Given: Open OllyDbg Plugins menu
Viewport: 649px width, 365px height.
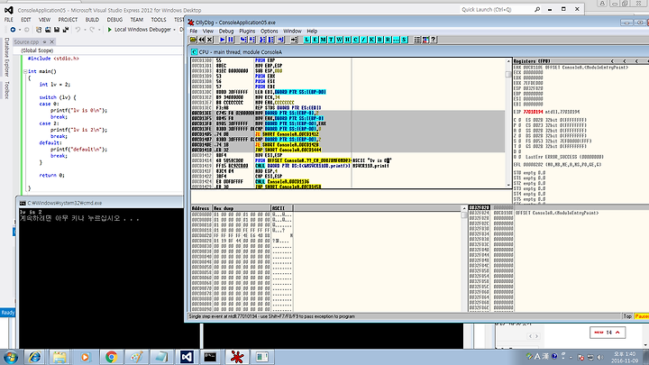Looking at the screenshot, I should (x=247, y=31).
